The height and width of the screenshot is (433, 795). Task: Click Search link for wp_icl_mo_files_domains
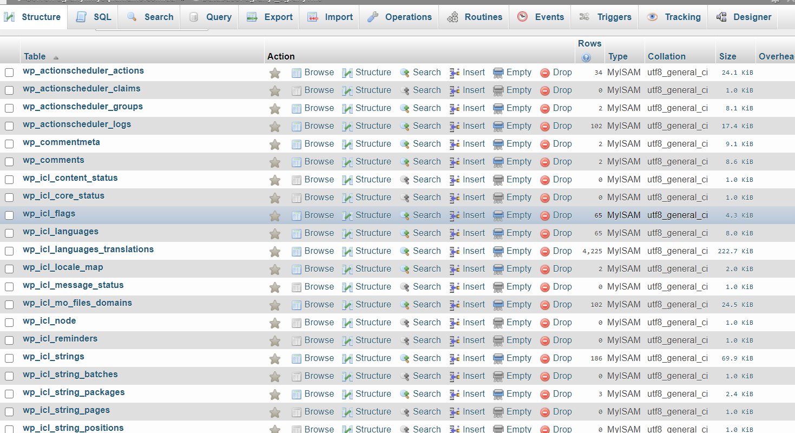pos(426,304)
